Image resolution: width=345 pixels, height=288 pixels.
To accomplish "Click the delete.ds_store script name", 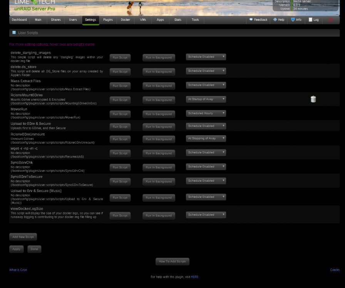I will 23,67.
